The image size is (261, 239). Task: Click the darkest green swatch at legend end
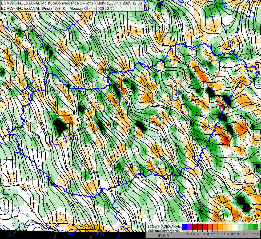tap(256, 227)
